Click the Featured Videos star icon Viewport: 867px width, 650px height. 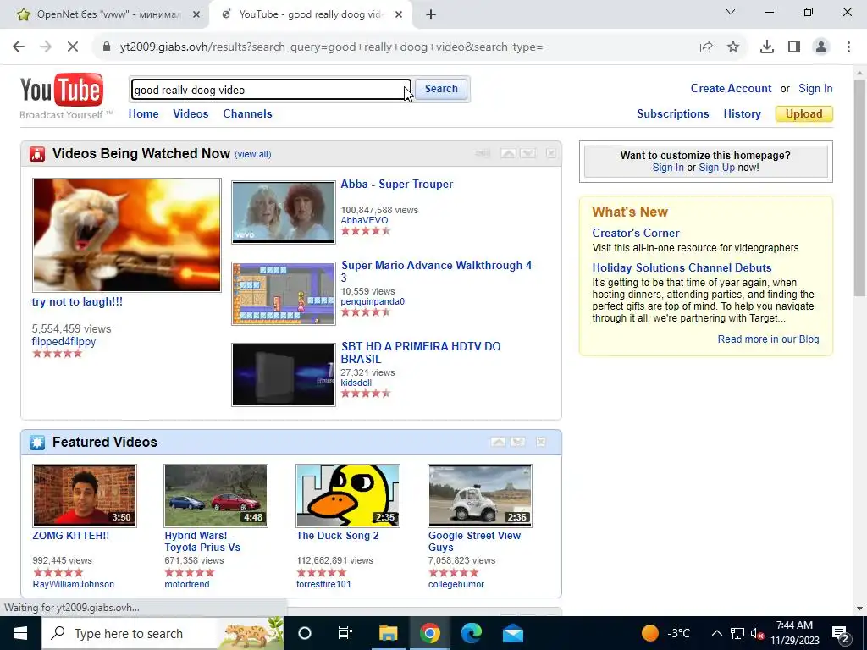(x=37, y=443)
